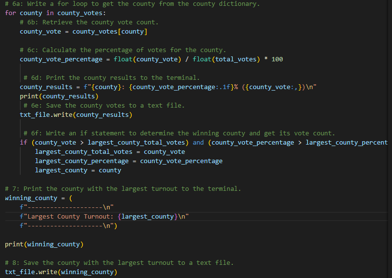Image resolution: width=392 pixels, height=278 pixels.
Task: Click the 'county_results' variable being assigned an f-string
Action: [x=46, y=87]
